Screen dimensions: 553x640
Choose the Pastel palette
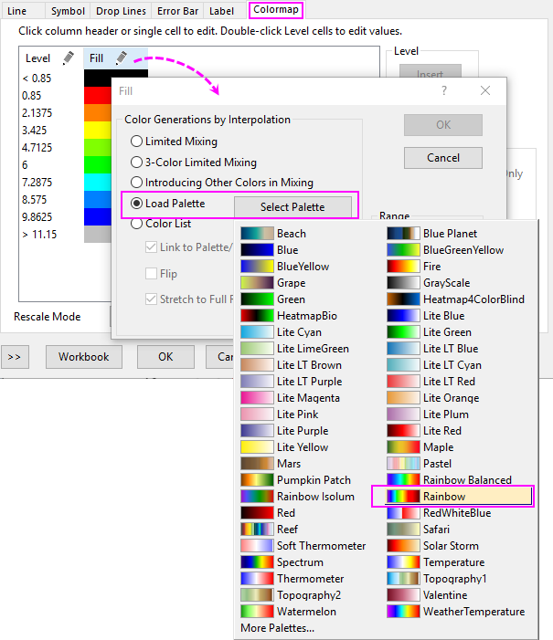tap(420, 464)
